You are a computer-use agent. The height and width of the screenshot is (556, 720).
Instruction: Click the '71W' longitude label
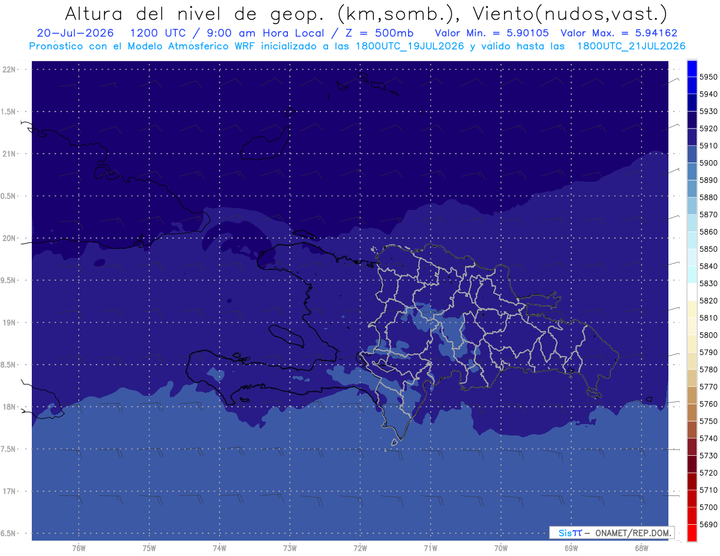(x=430, y=548)
